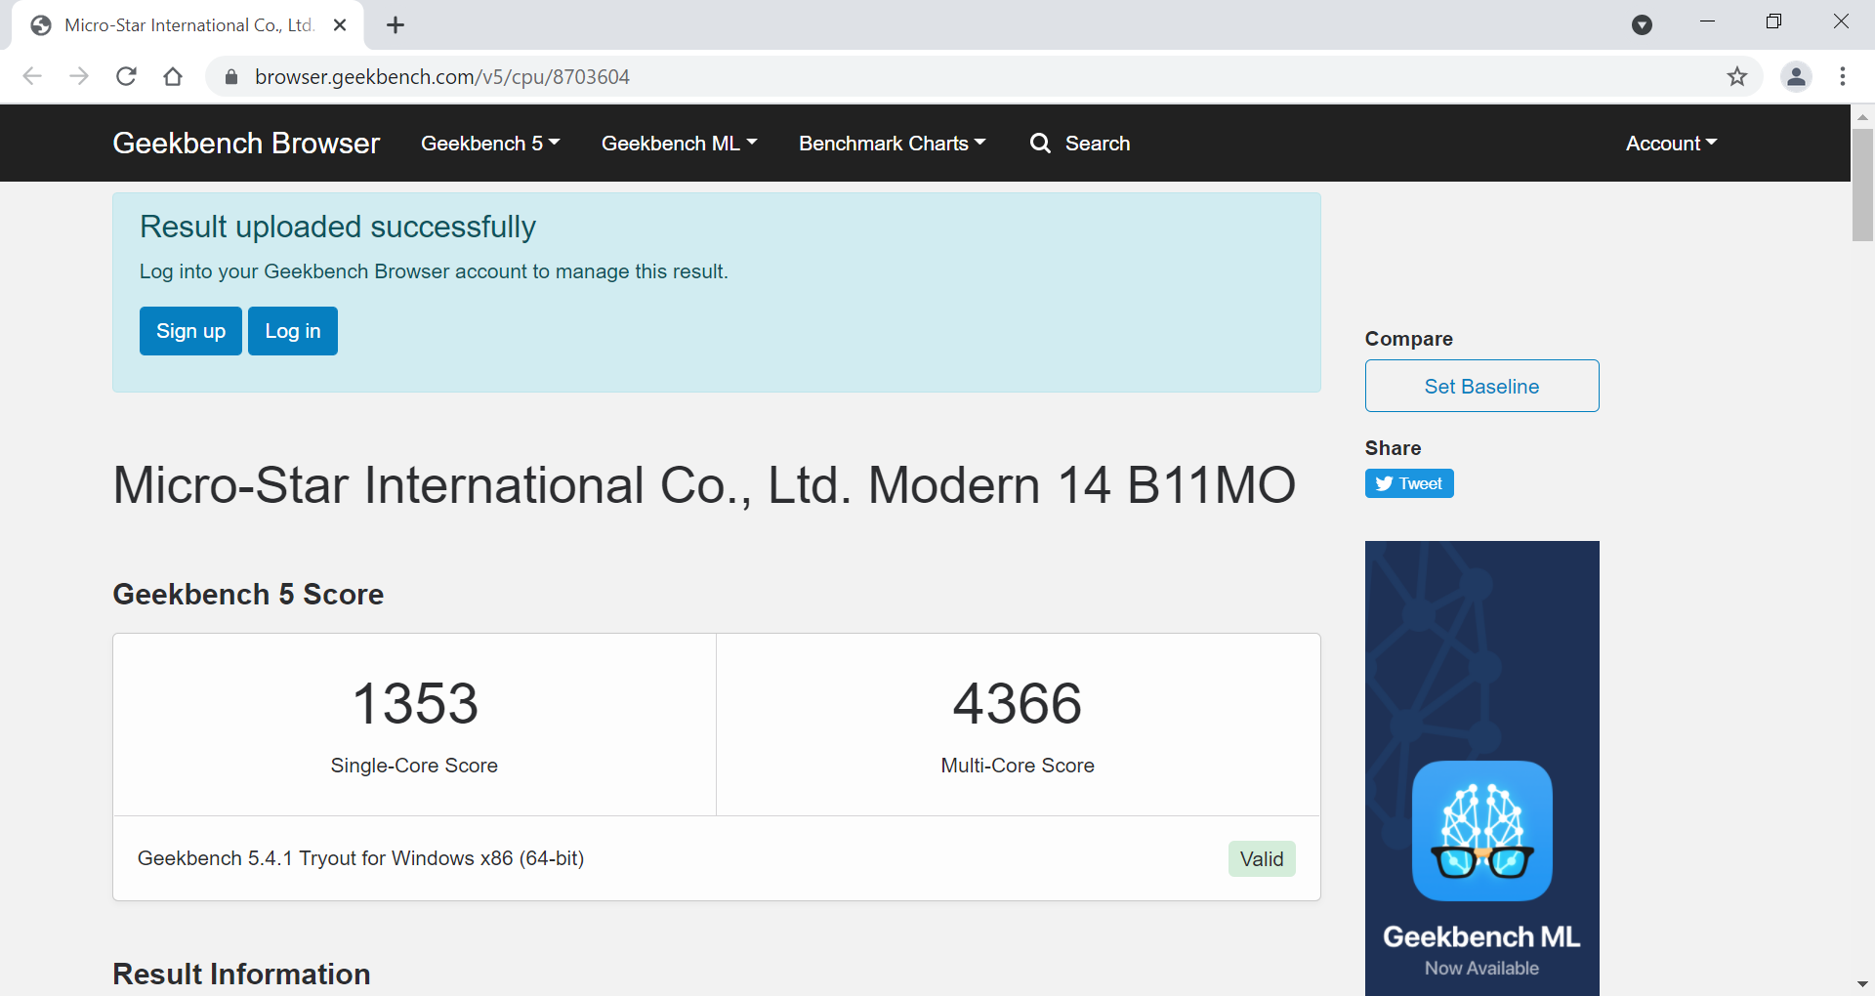1875x996 pixels.
Task: Reload the current page
Action: [x=126, y=76]
